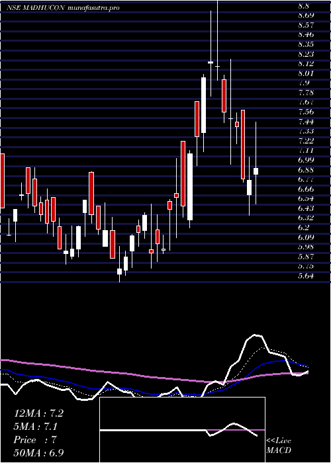Select the 6.77 price axis label
331x463 pixels.
pos(306,179)
